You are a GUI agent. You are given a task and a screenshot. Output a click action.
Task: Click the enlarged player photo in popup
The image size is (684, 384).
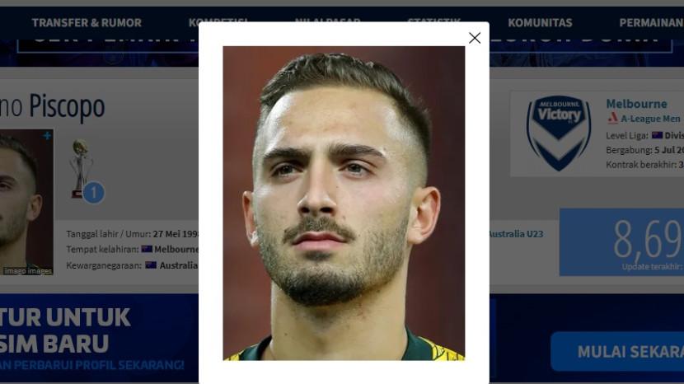[x=344, y=204]
